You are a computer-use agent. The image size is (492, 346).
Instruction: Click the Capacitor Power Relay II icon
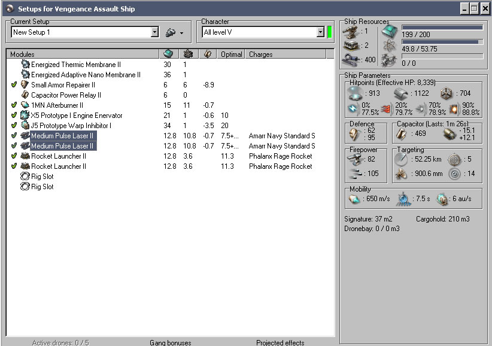point(25,95)
